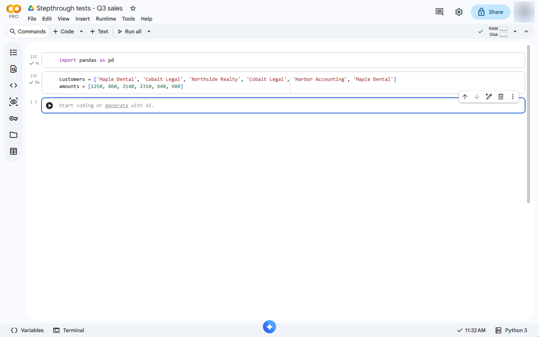Click the Gemini sparkle button at bottom
The width and height of the screenshot is (539, 337).
269,327
